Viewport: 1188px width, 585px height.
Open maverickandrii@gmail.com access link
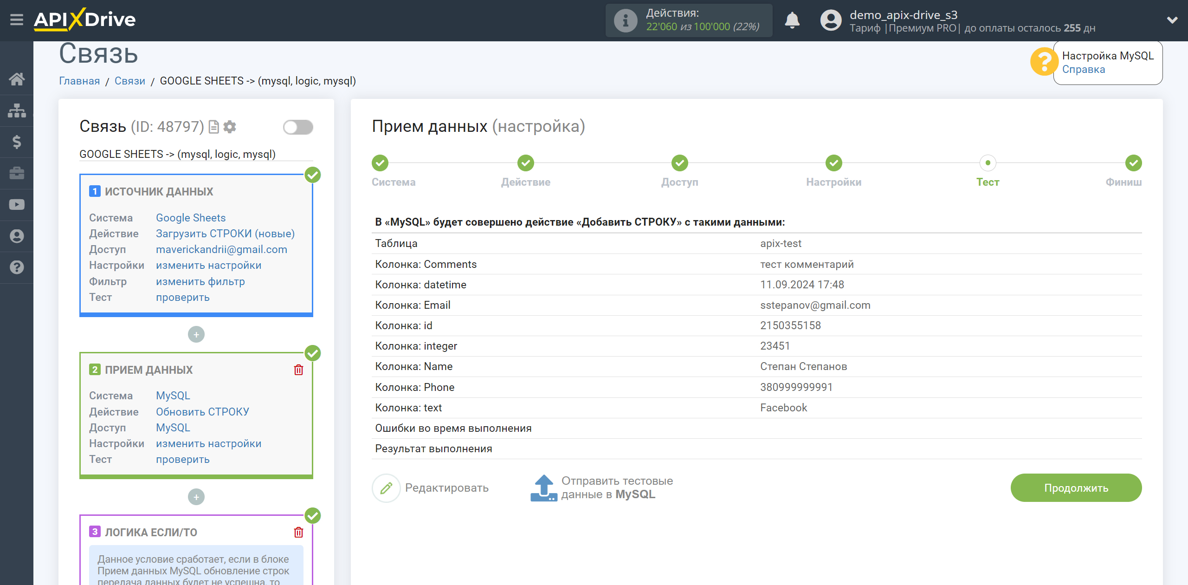point(221,249)
